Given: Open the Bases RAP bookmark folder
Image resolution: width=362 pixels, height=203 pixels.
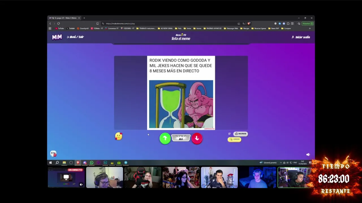Looking at the screenshot, I should pyautogui.click(x=274, y=28).
